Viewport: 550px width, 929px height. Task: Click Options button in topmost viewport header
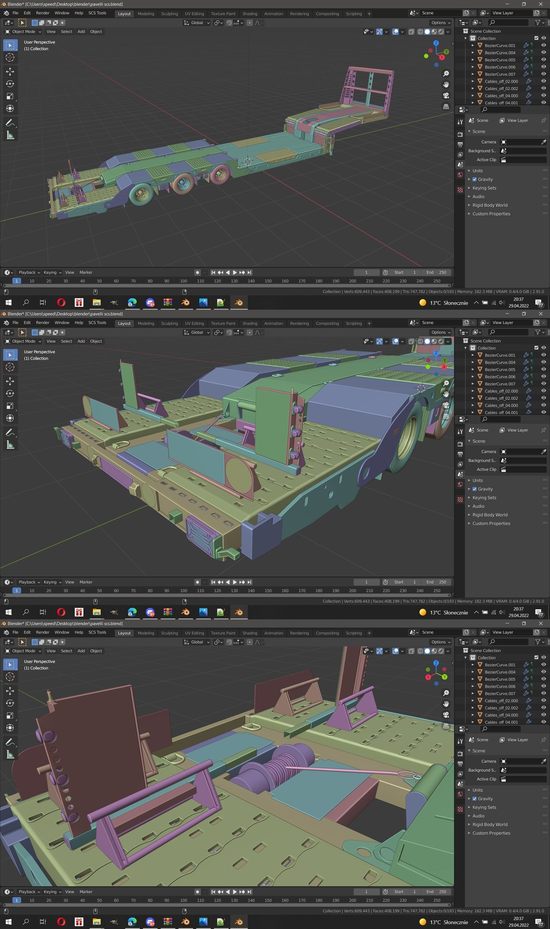[441, 23]
